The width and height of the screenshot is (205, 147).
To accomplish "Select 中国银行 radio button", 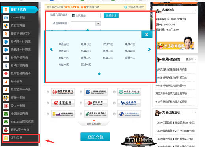I will 81,103.
